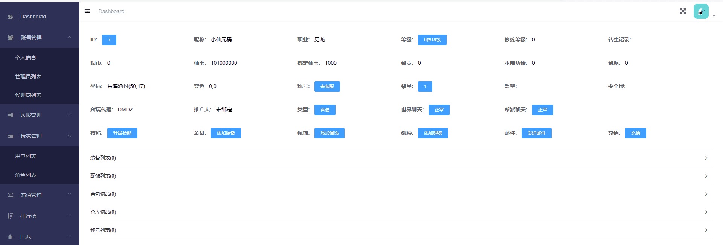This screenshot has height=245, width=723.
Task: Click the 添加佩饰 button
Action: 329,133
